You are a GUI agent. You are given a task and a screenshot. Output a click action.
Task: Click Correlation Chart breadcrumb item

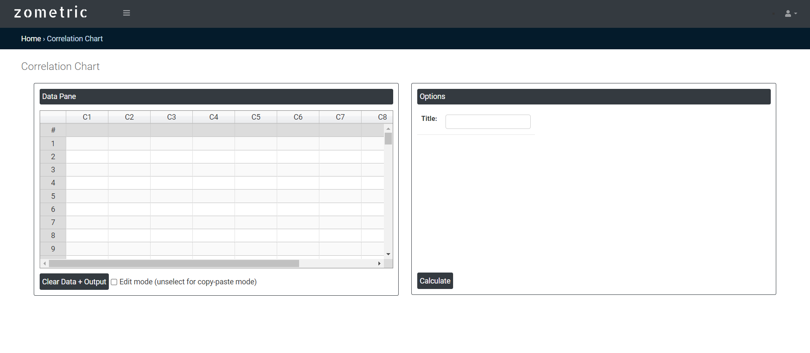click(75, 39)
